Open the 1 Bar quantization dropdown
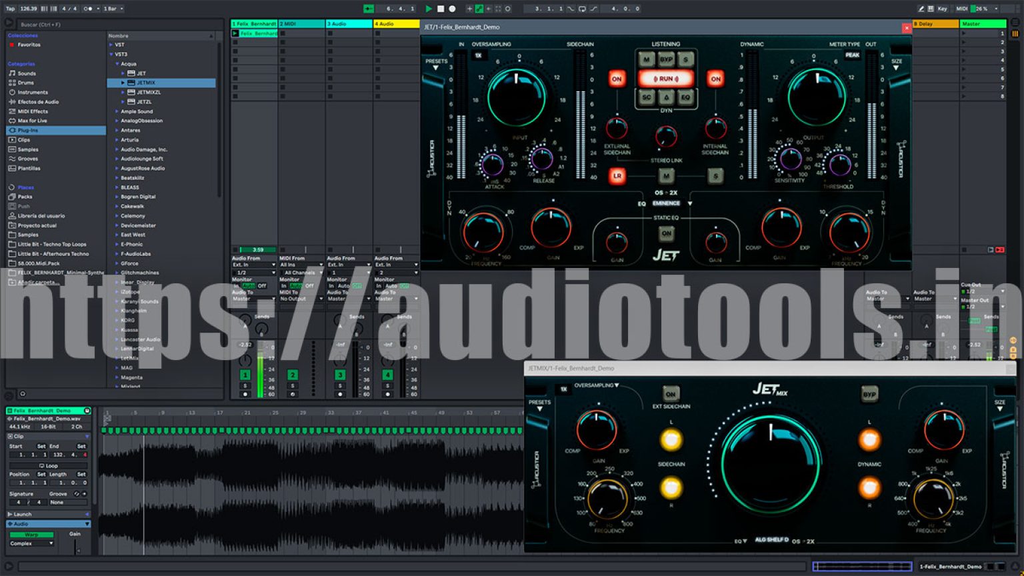 [x=113, y=9]
